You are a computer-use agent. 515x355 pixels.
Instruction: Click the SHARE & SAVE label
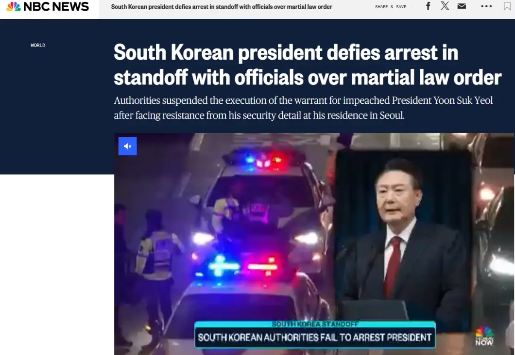391,7
